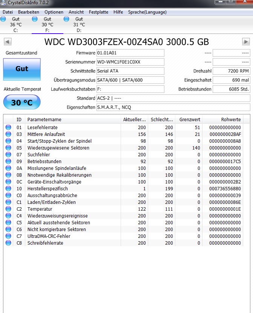The width and height of the screenshot is (253, 313).
Task: Click the Rohwerte column header
Action: coord(231,120)
